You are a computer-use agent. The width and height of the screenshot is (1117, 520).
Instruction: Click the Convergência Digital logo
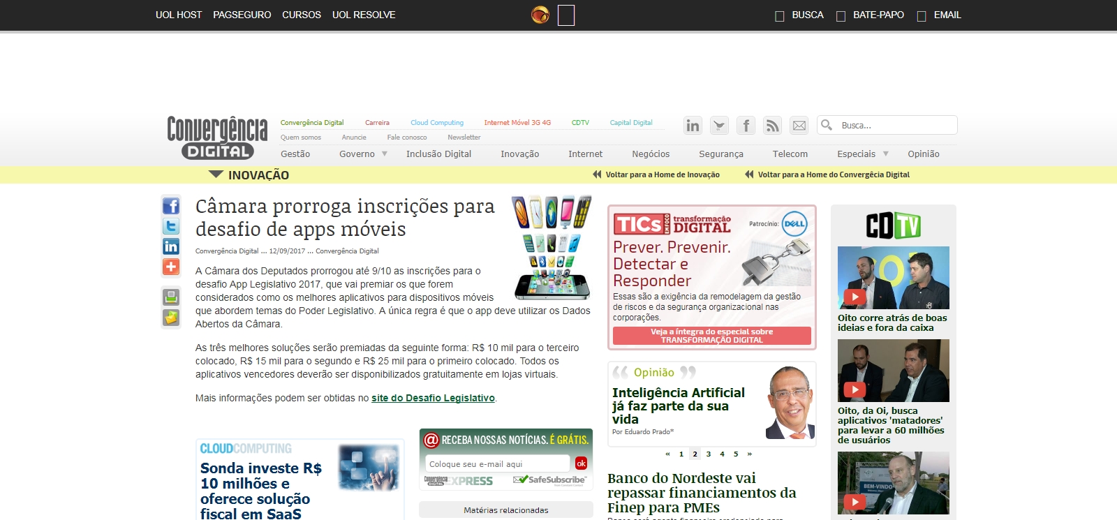click(x=217, y=137)
